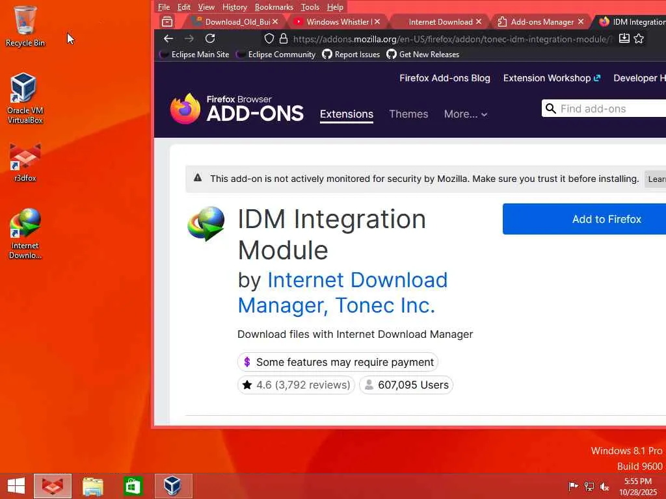The width and height of the screenshot is (666, 499).
Task: Open the History menu
Action: click(x=234, y=6)
